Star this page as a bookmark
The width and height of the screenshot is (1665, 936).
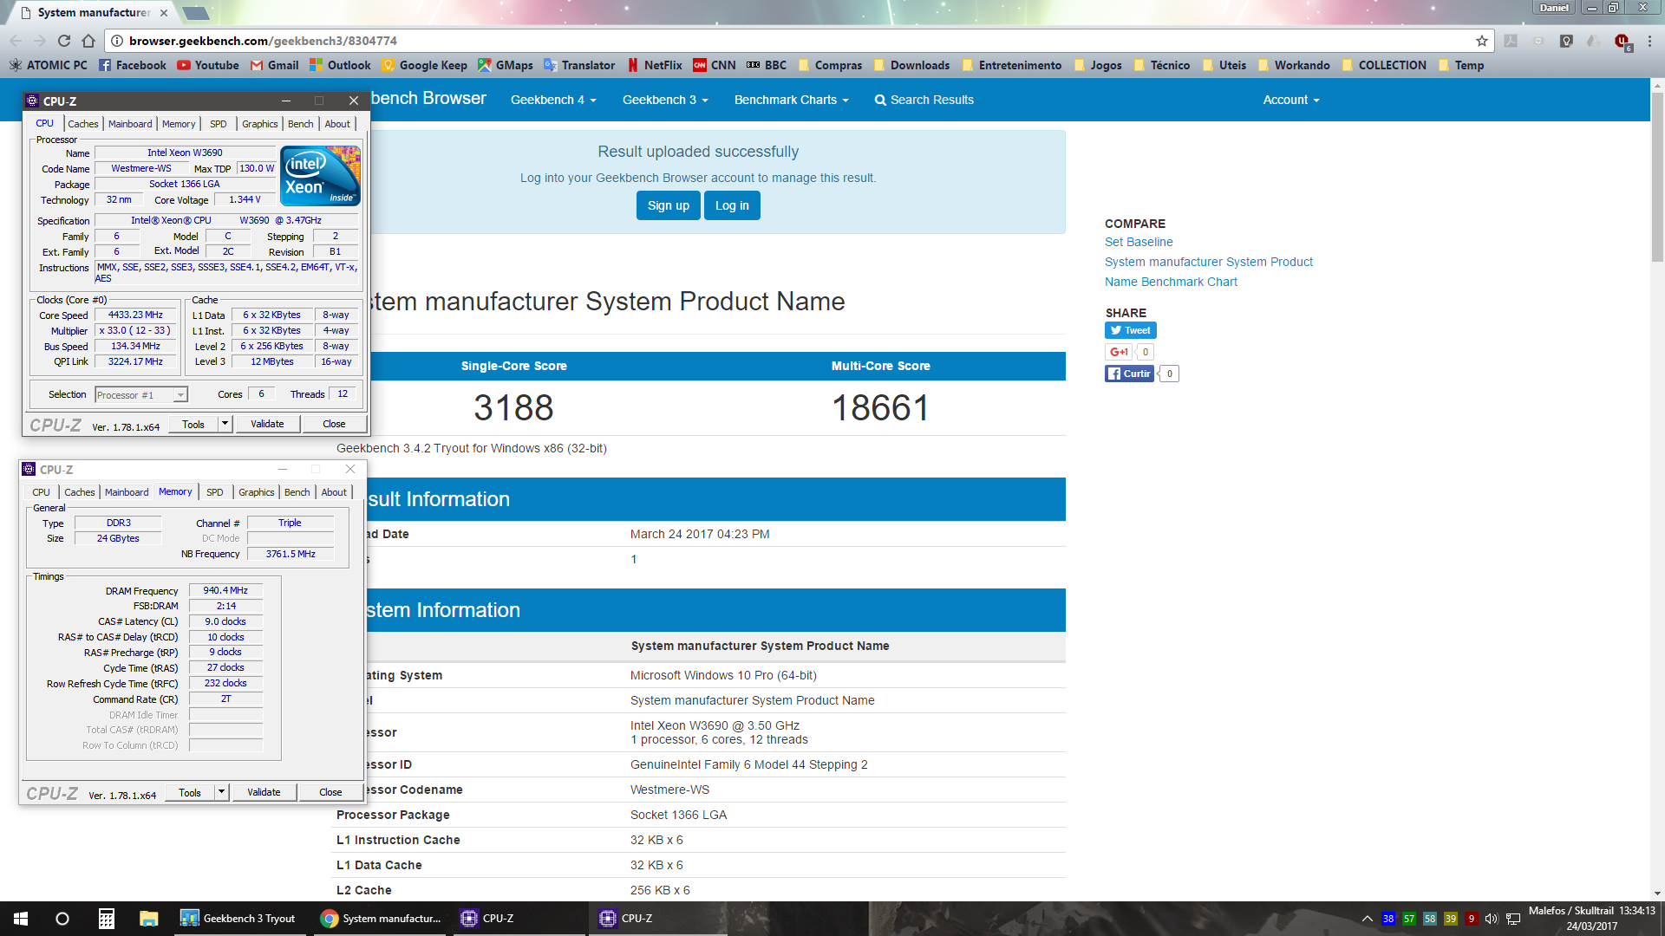point(1482,41)
